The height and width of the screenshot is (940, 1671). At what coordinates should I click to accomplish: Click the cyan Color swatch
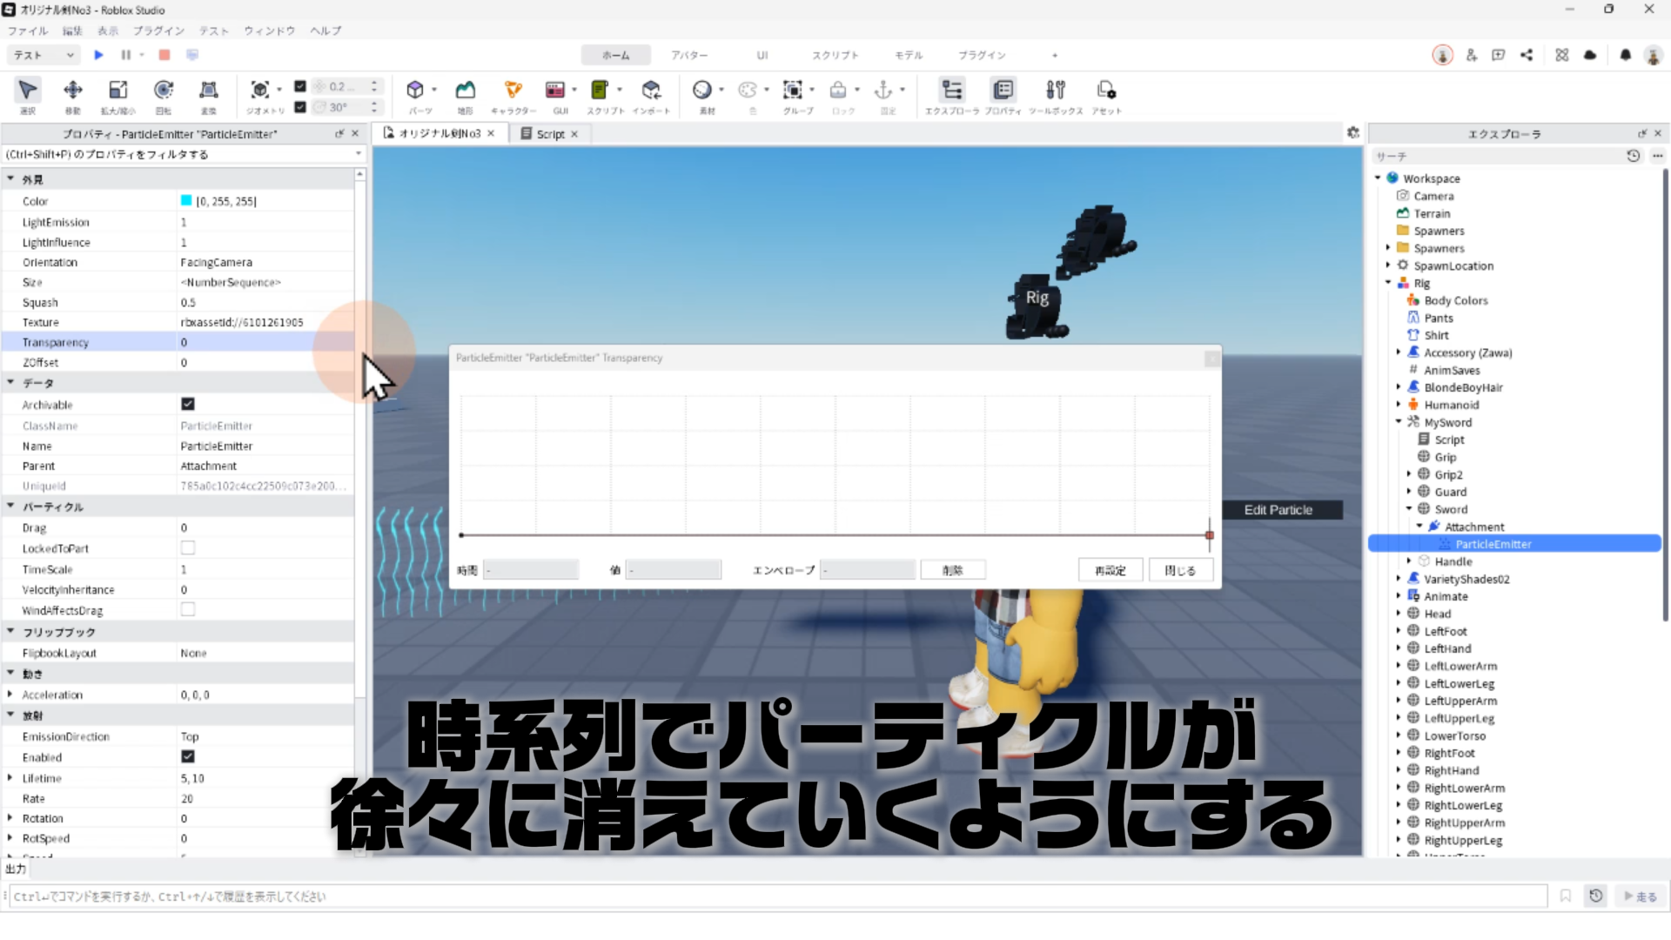(x=186, y=201)
